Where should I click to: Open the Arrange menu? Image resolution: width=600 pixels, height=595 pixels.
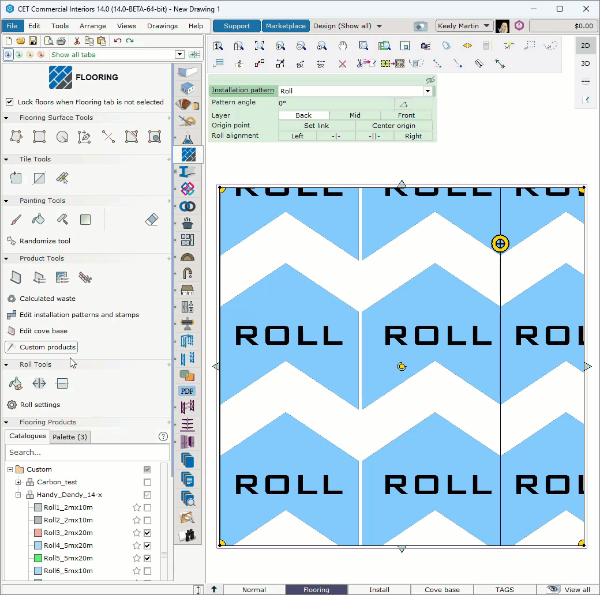[x=93, y=26]
